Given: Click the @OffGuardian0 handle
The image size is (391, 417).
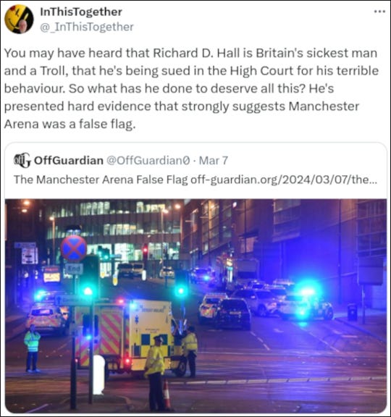Looking at the screenshot, I should 148,161.
